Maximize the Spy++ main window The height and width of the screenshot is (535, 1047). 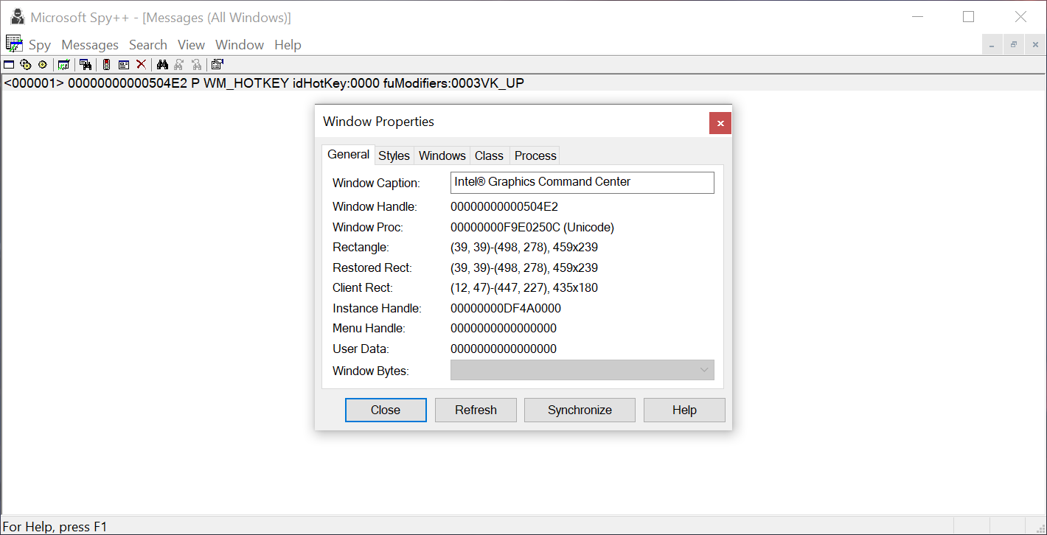968,16
